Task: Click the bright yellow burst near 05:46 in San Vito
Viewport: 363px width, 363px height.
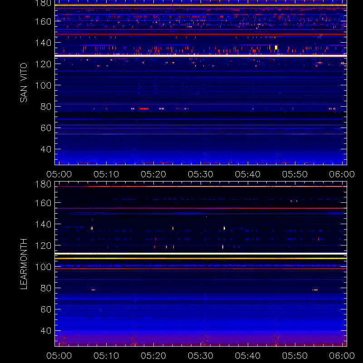Action: [276, 47]
